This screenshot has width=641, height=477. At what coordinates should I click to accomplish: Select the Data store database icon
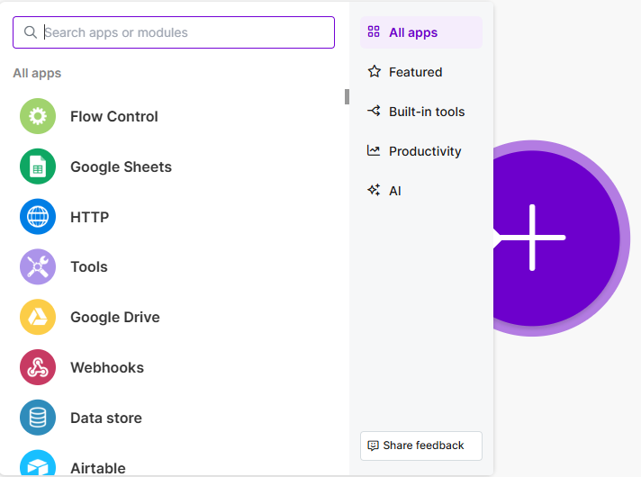(x=38, y=418)
